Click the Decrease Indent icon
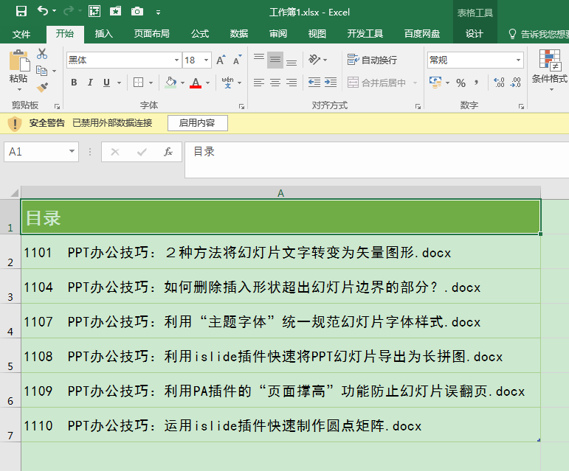569x471 pixels. pos(314,83)
